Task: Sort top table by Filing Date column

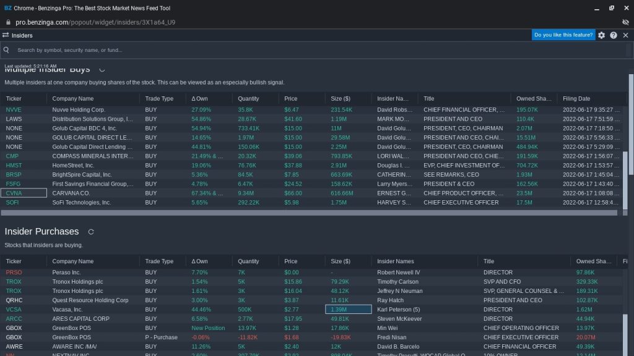Action: tap(576, 98)
